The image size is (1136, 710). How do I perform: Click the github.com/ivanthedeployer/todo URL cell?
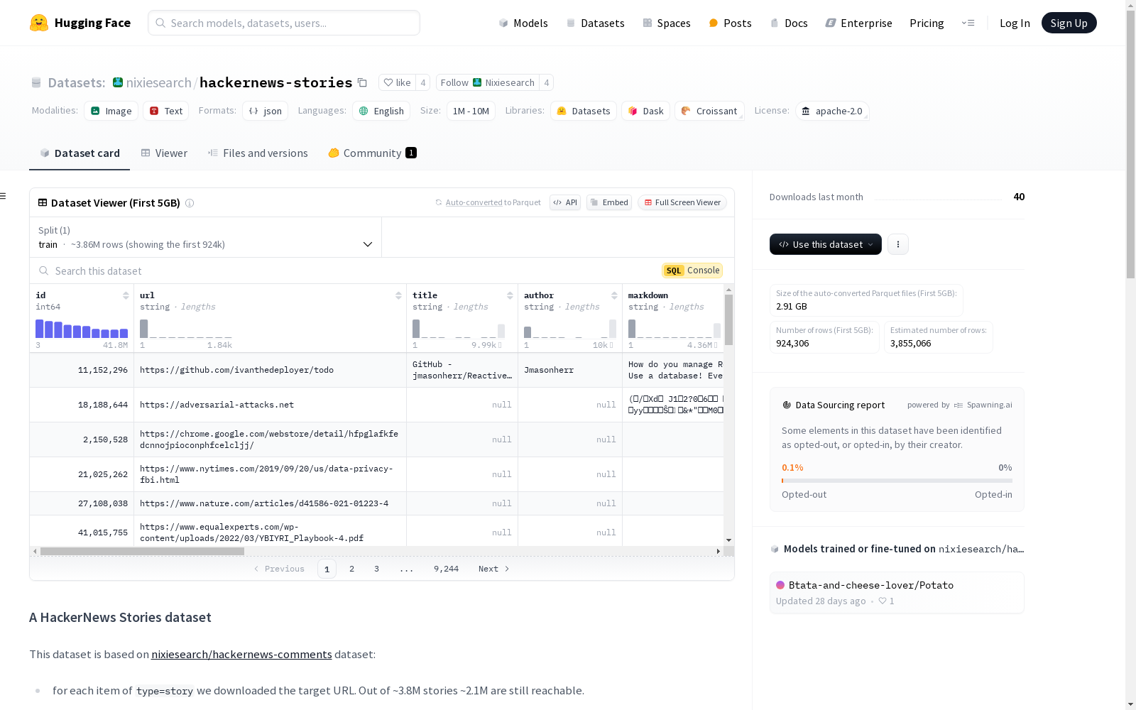pyautogui.click(x=270, y=370)
